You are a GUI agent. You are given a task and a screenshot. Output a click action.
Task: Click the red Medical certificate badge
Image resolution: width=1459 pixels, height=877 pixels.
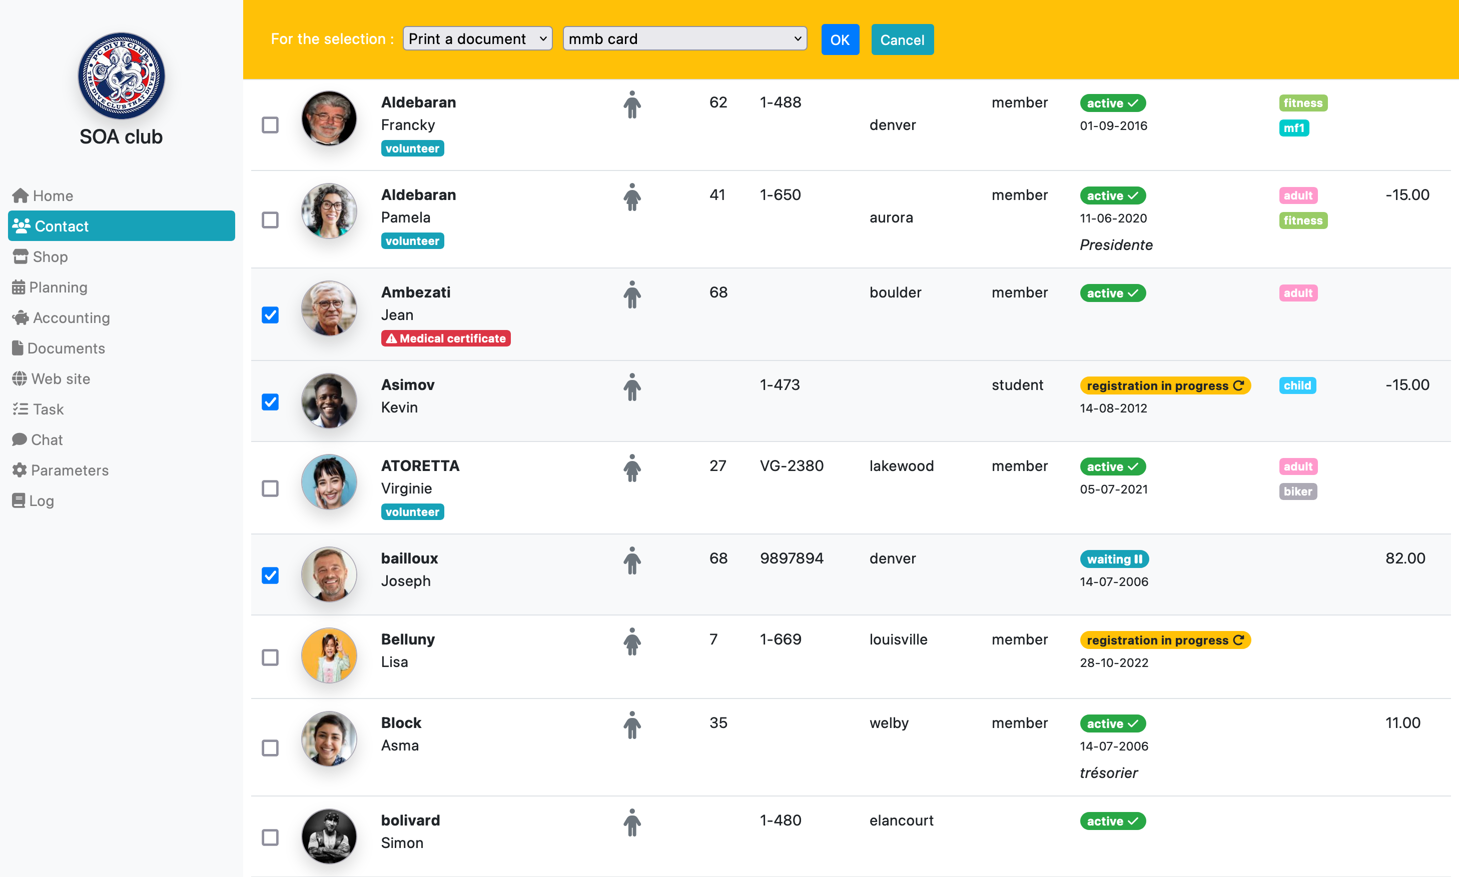(446, 338)
